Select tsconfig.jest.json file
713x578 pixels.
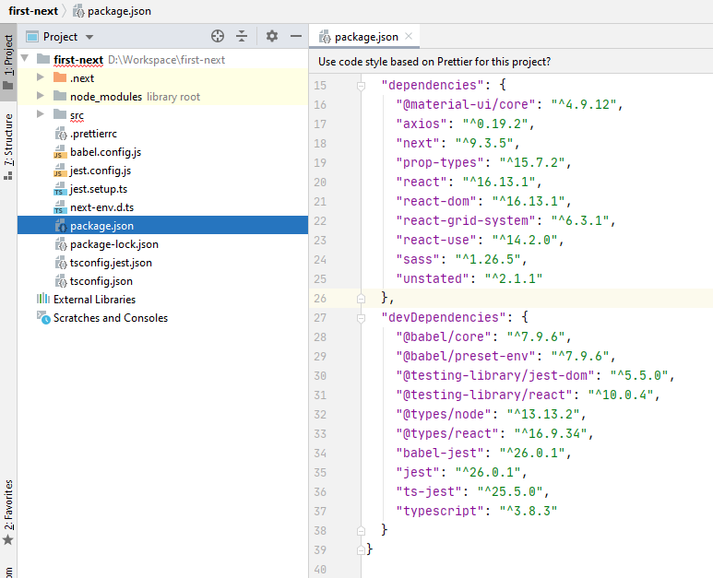click(111, 263)
